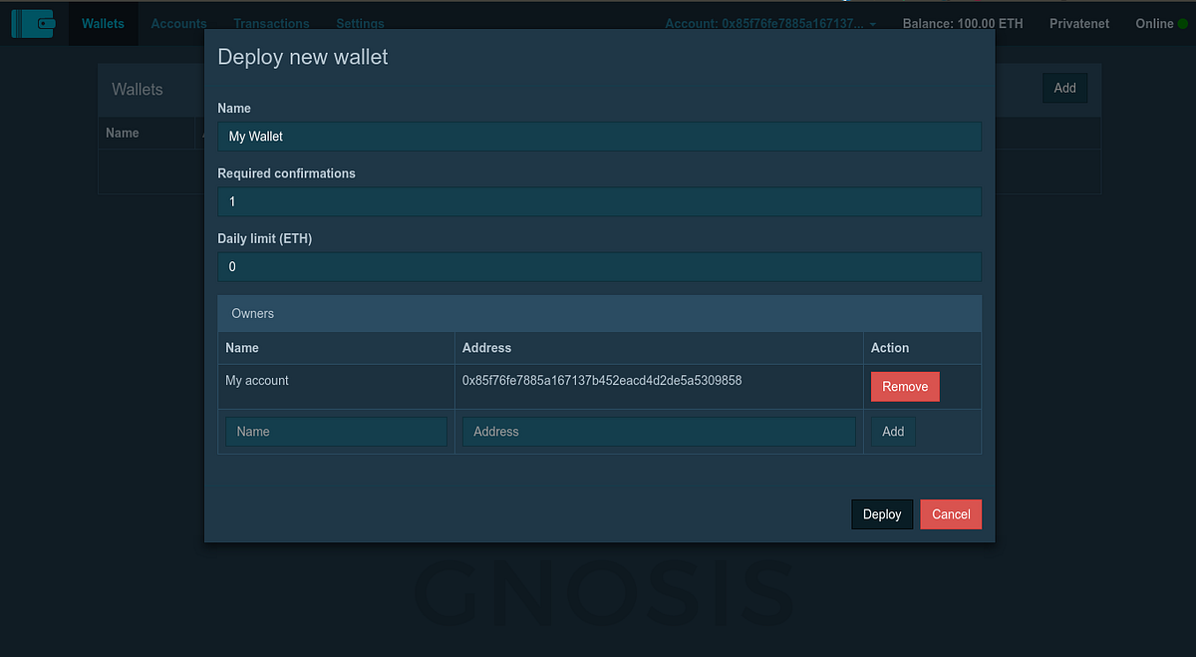Add the new owner to list
Image resolution: width=1196 pixels, height=657 pixels.
pyautogui.click(x=893, y=432)
